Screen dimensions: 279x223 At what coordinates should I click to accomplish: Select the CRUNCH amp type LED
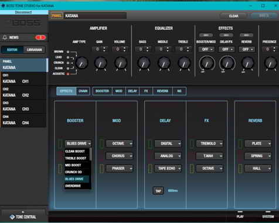pyautogui.click(x=68, y=63)
